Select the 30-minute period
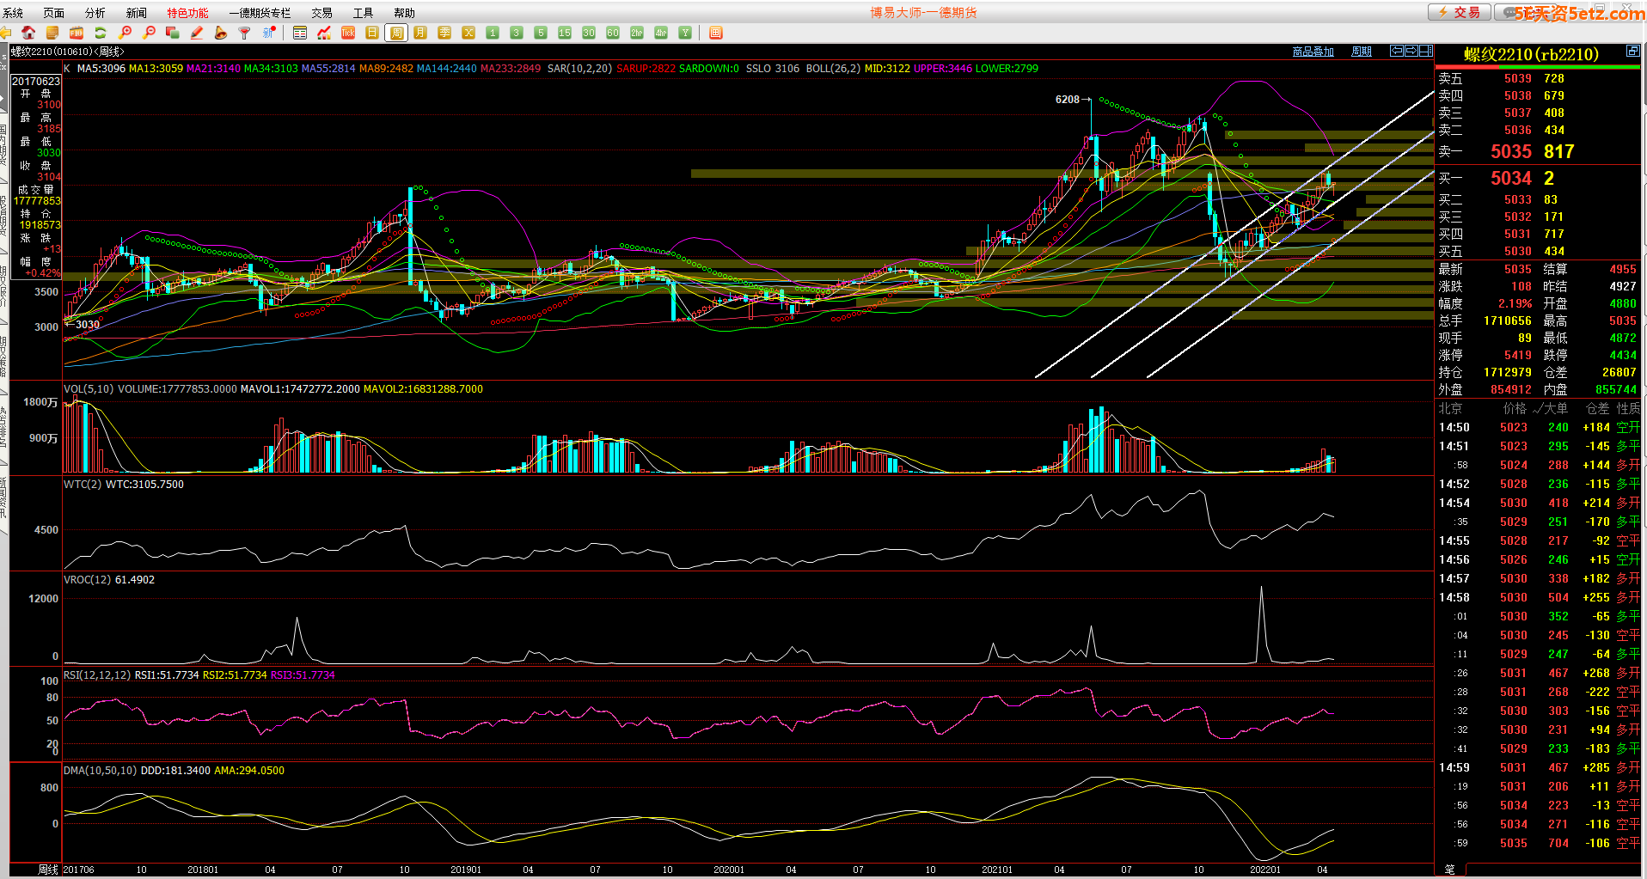This screenshot has width=1647, height=879. coord(589,33)
